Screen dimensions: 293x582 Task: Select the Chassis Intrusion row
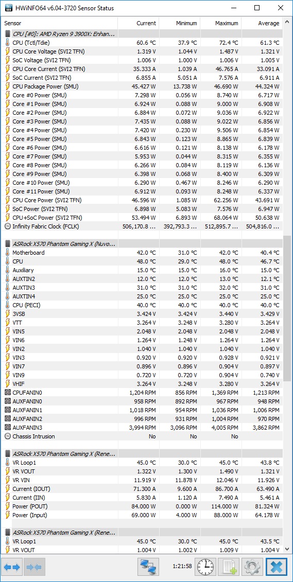point(143,436)
